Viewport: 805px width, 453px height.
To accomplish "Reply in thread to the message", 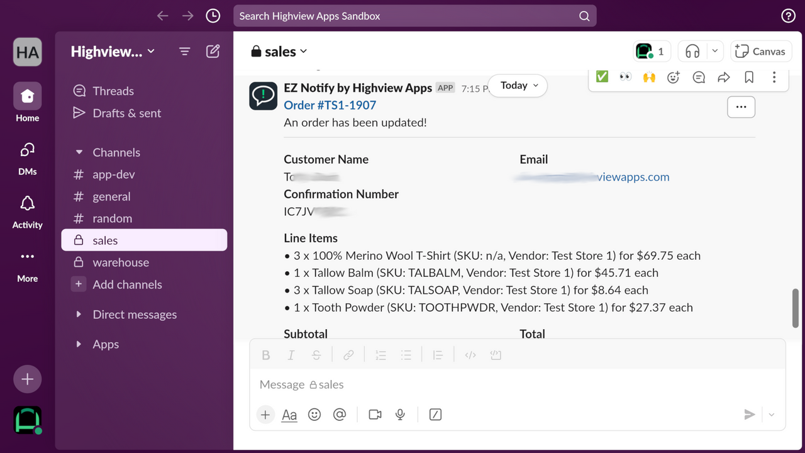I will click(x=699, y=77).
